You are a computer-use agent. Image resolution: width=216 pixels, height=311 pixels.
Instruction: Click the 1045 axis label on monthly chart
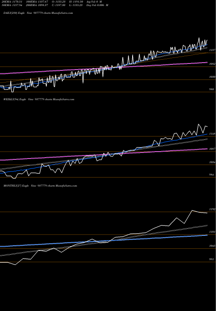click(212, 246)
